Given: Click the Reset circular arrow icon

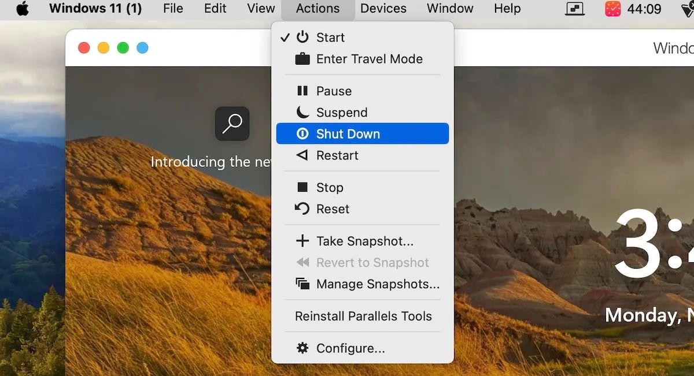Looking at the screenshot, I should click(x=302, y=209).
